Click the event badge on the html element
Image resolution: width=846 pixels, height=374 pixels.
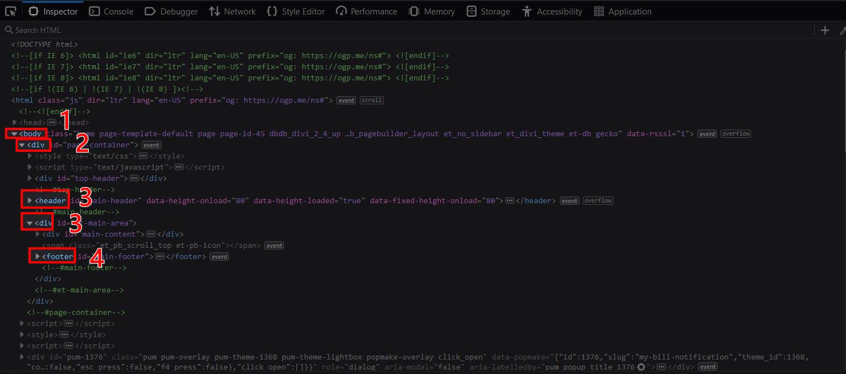point(346,100)
